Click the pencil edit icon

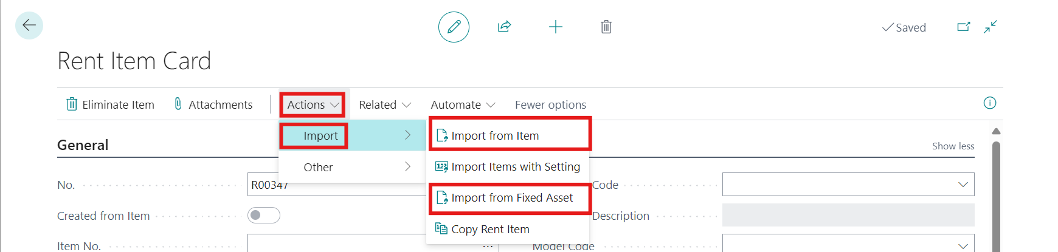[x=454, y=27]
